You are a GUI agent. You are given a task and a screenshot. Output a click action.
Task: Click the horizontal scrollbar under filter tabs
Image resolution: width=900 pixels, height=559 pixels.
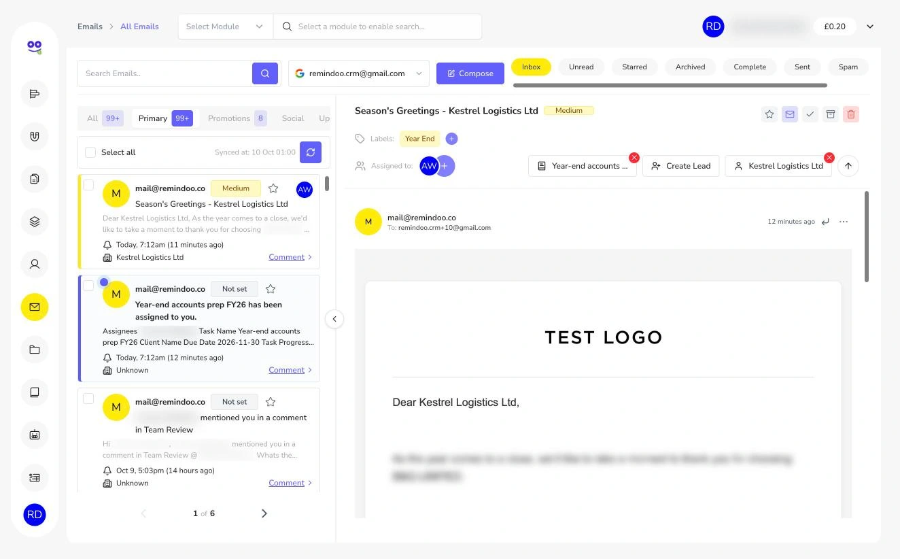(x=670, y=86)
